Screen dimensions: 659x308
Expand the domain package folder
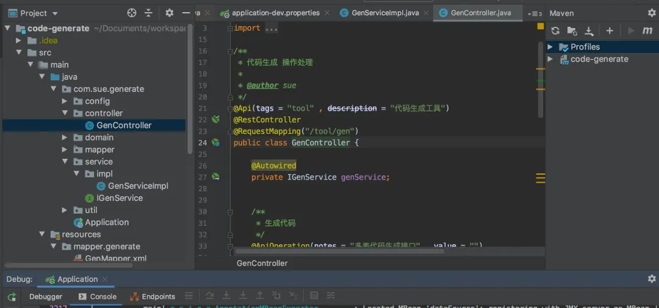(x=65, y=138)
